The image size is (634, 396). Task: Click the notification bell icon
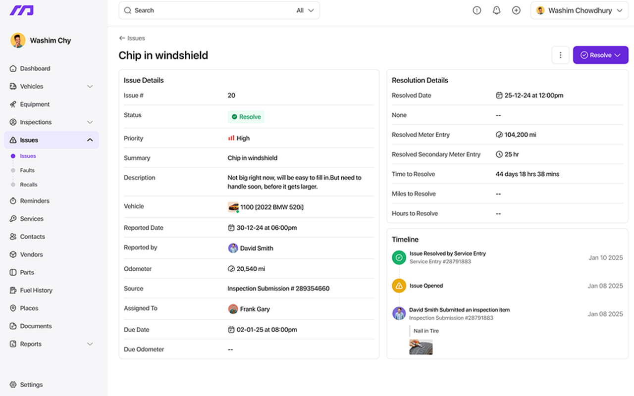(x=496, y=10)
